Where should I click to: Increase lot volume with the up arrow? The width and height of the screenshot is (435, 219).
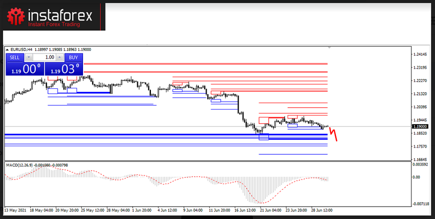point(59,57)
